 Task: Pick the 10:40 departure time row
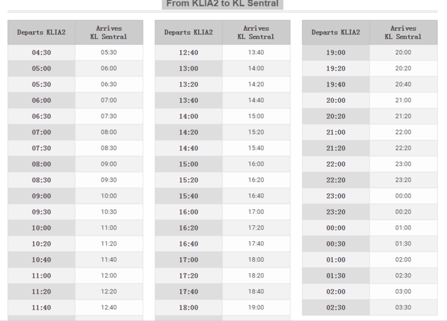pos(42,260)
